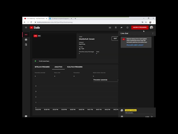The width and height of the screenshot is (178, 134).
Task: Click the live chat message input field
Action: tap(136, 113)
